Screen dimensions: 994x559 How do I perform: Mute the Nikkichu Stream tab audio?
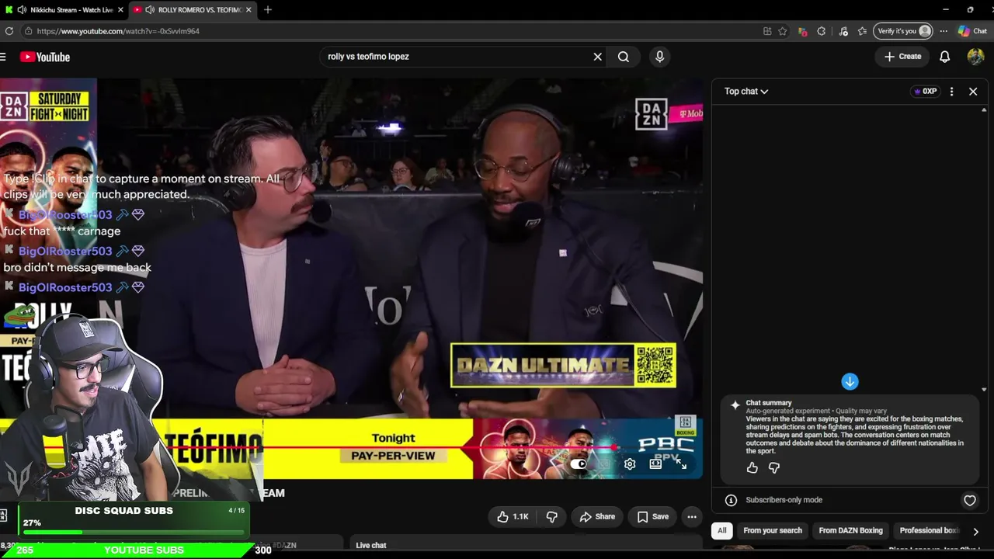pos(22,10)
